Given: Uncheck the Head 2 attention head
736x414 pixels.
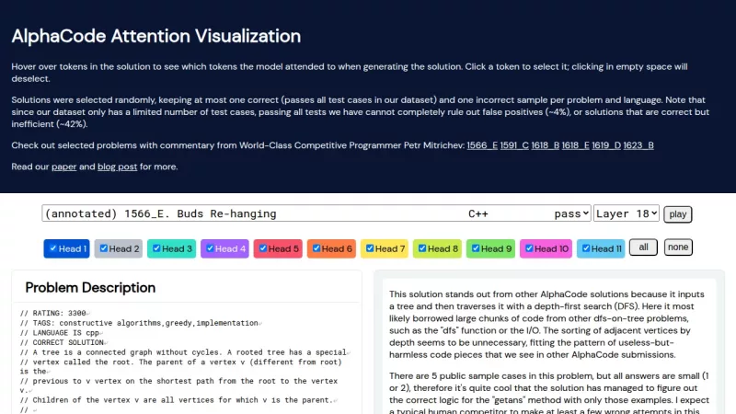Looking at the screenshot, I should click(x=105, y=248).
